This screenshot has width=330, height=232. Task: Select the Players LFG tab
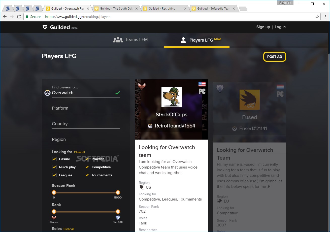click(197, 40)
